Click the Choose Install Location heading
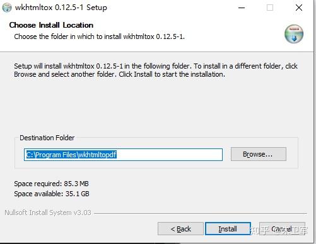The height and width of the screenshot is (244, 316). click(51, 25)
